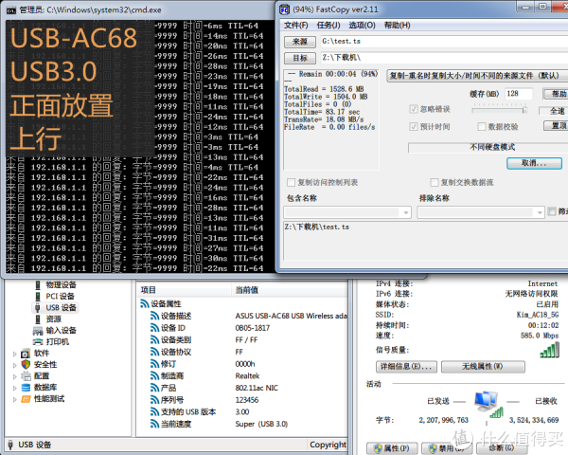
Task: Click the FastCopy app icon in title bar
Action: pyautogui.click(x=284, y=9)
